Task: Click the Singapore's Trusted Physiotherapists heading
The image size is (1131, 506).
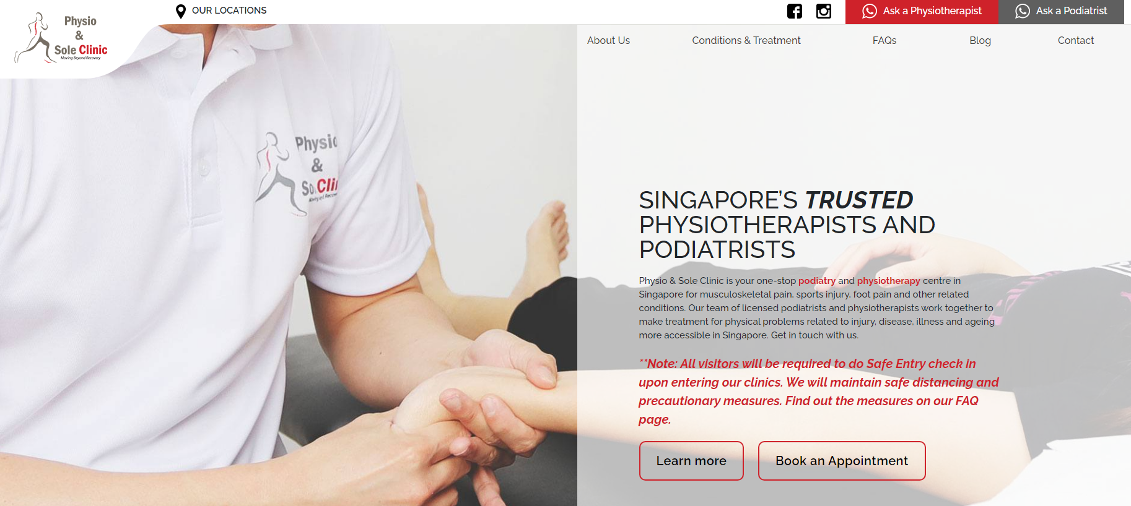Action: click(x=787, y=225)
